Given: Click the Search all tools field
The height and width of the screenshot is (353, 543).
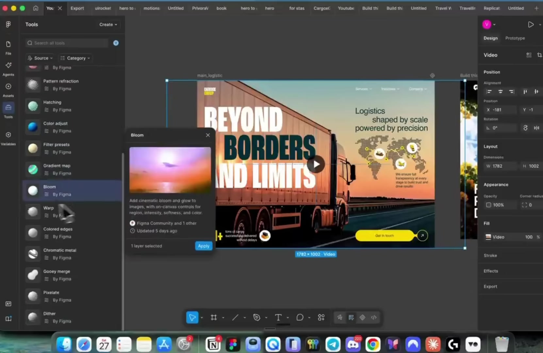Looking at the screenshot, I should [67, 43].
